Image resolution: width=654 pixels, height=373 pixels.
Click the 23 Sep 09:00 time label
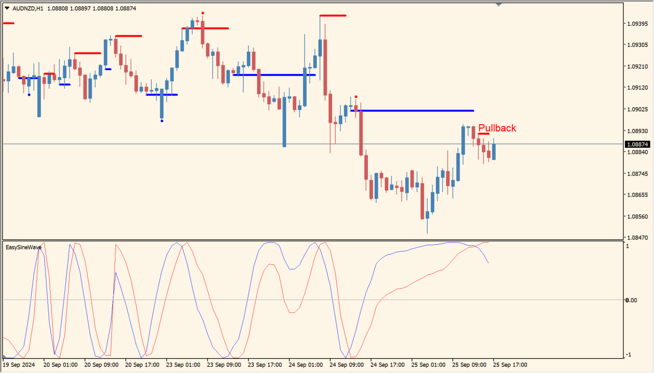(224, 365)
